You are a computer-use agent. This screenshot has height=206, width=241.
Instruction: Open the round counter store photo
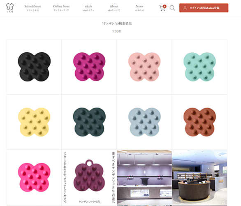coord(199,177)
